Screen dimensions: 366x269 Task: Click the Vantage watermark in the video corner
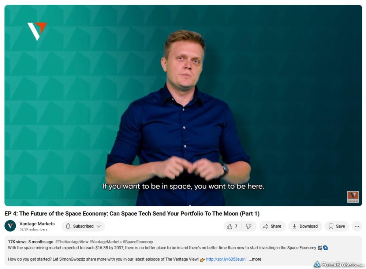[353, 197]
